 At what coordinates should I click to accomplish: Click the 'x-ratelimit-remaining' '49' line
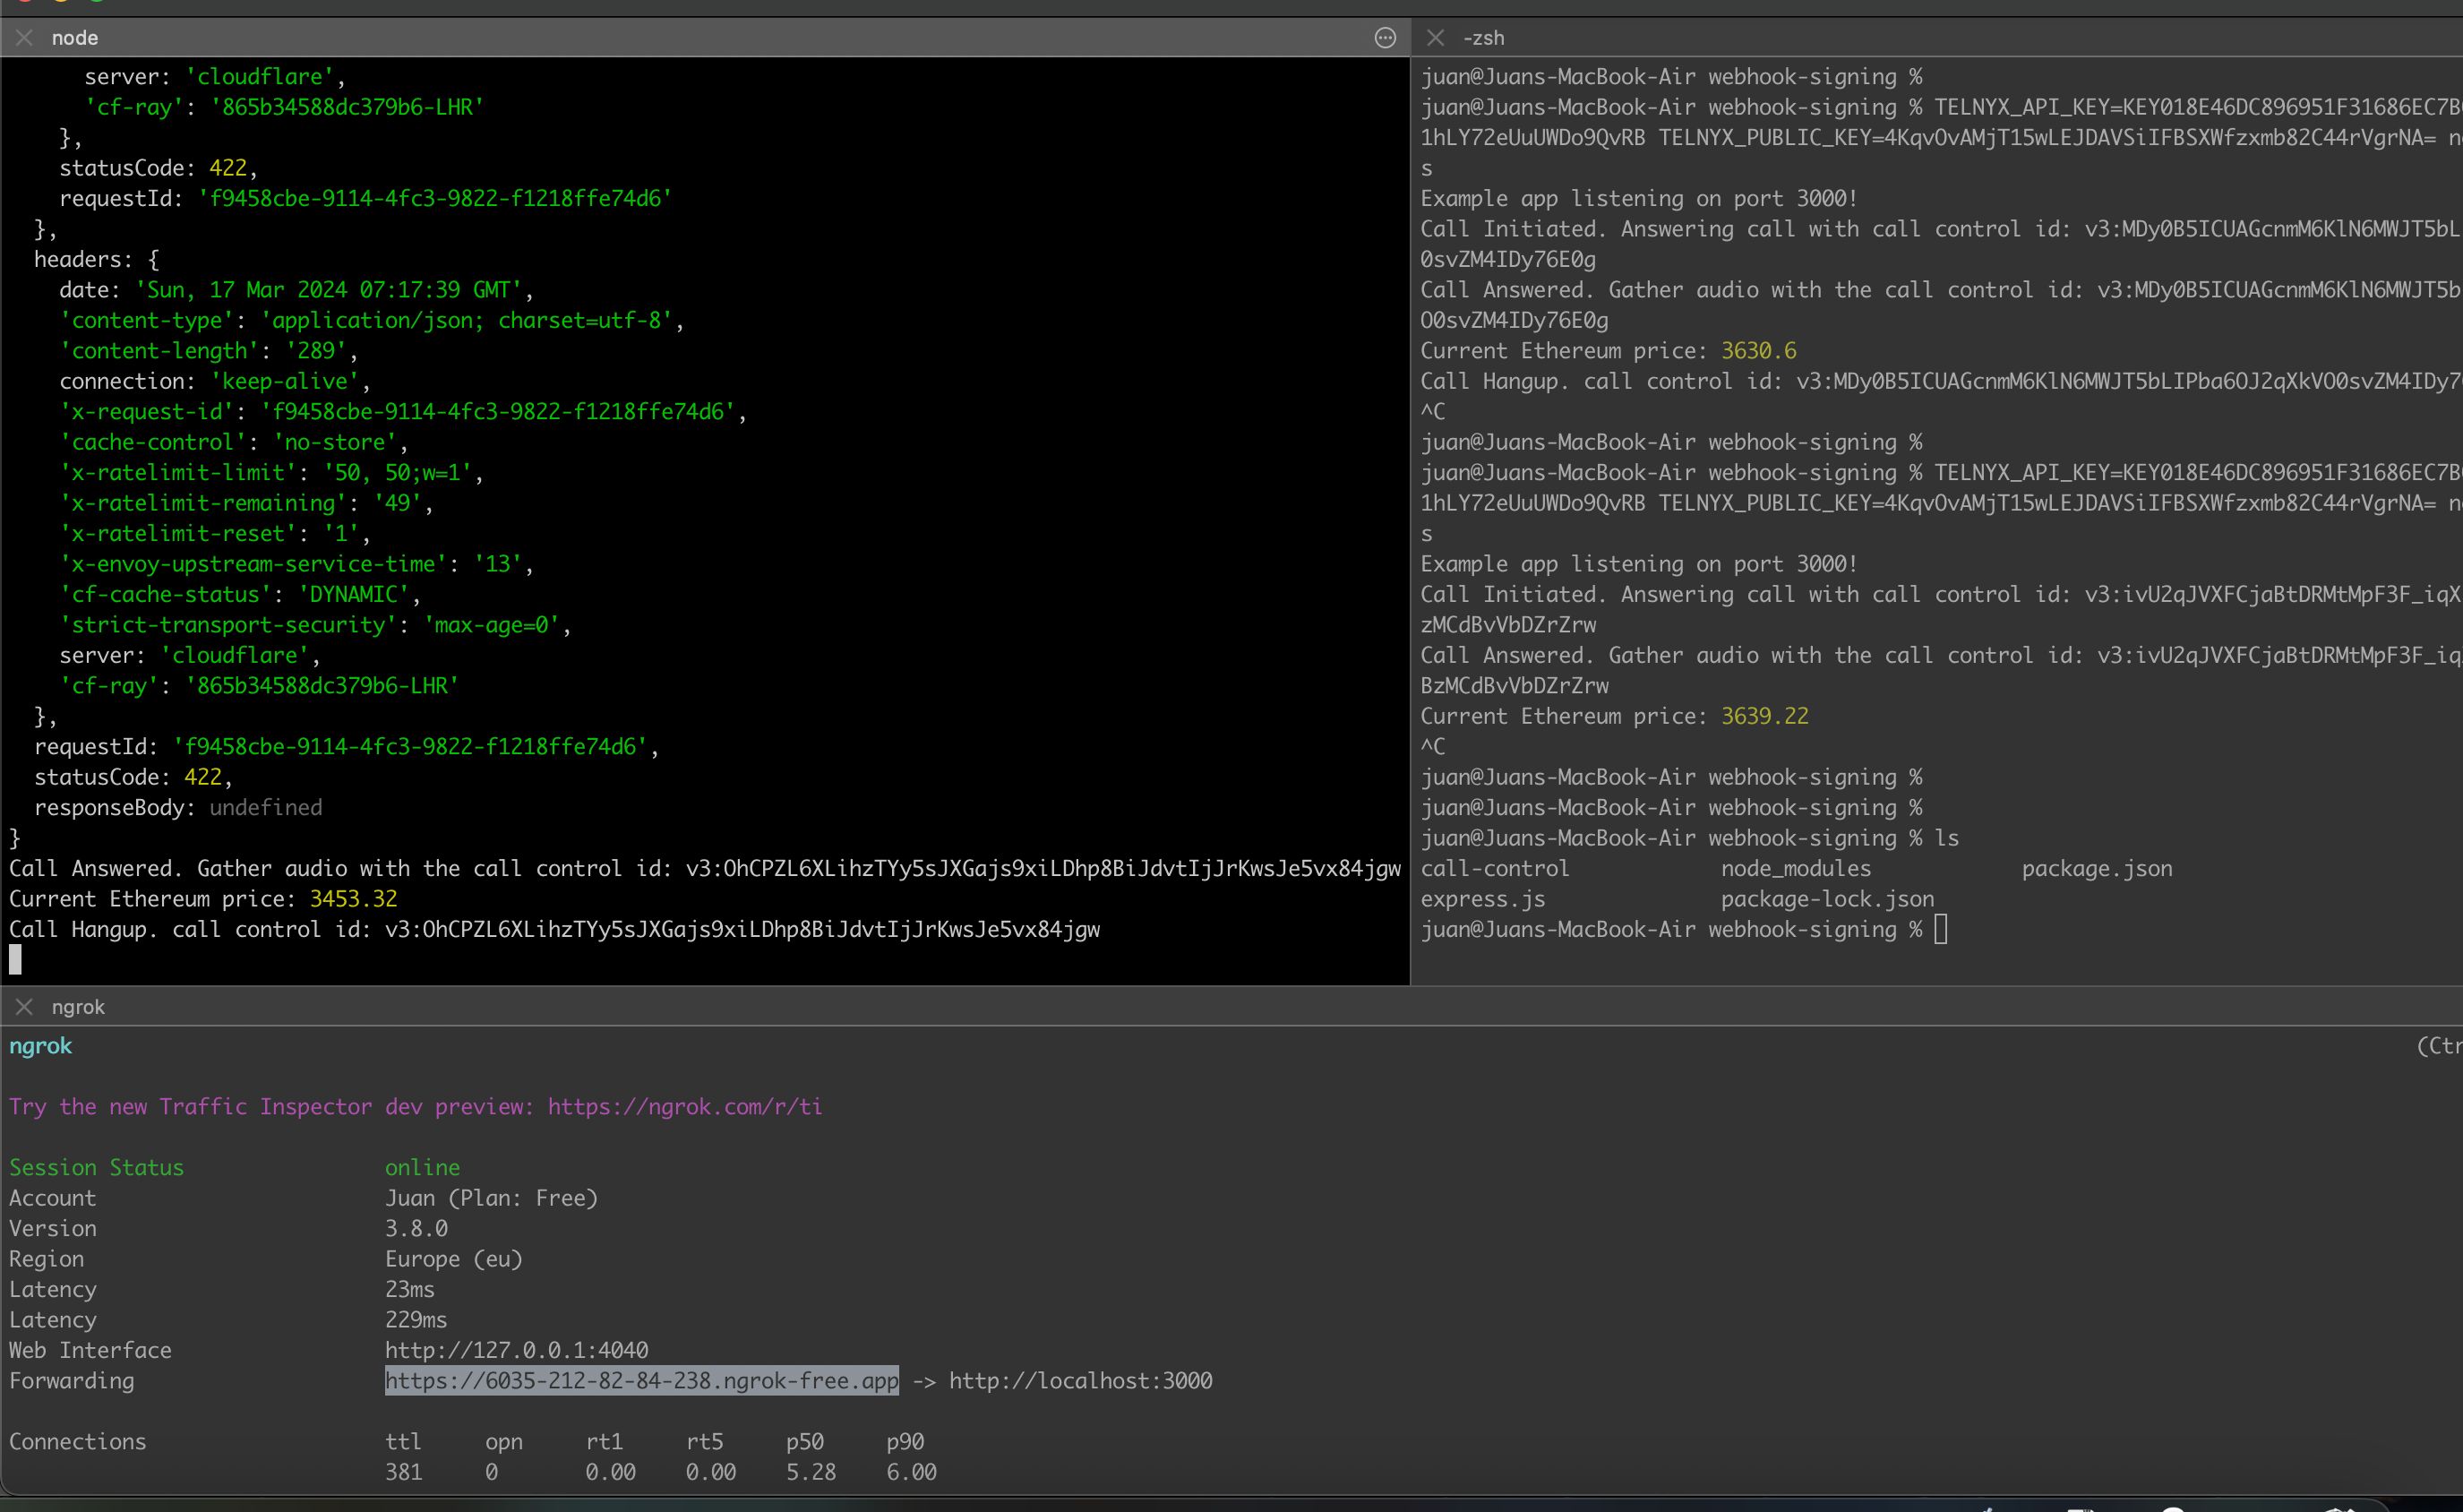click(x=247, y=503)
